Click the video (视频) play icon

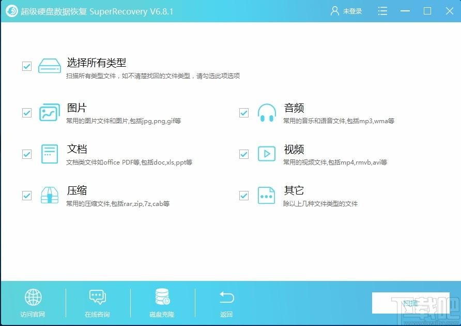tap(267, 154)
